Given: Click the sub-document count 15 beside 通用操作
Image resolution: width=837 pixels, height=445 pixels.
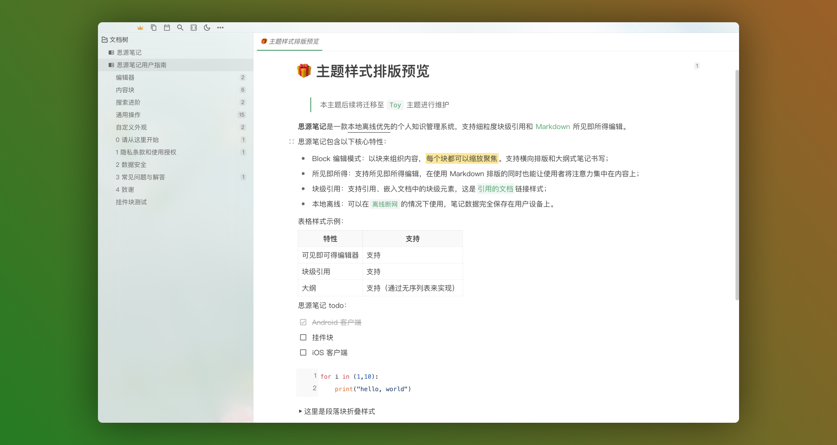Looking at the screenshot, I should pos(242,115).
